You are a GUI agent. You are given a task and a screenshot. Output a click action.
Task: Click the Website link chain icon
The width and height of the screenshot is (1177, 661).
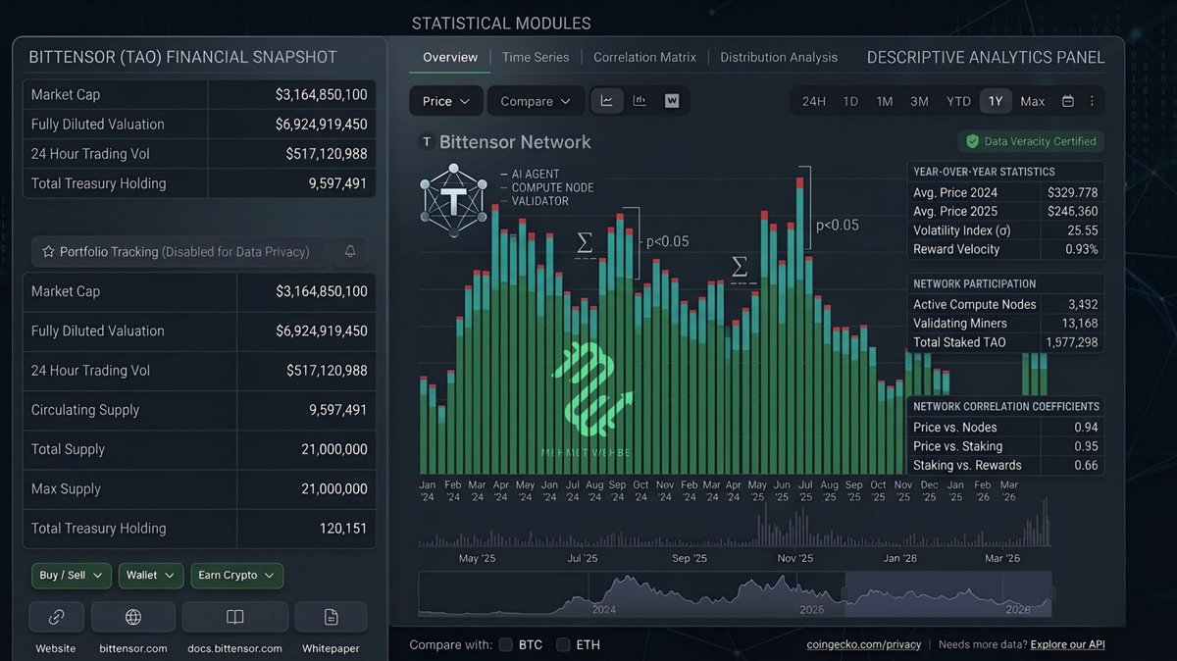pos(56,617)
